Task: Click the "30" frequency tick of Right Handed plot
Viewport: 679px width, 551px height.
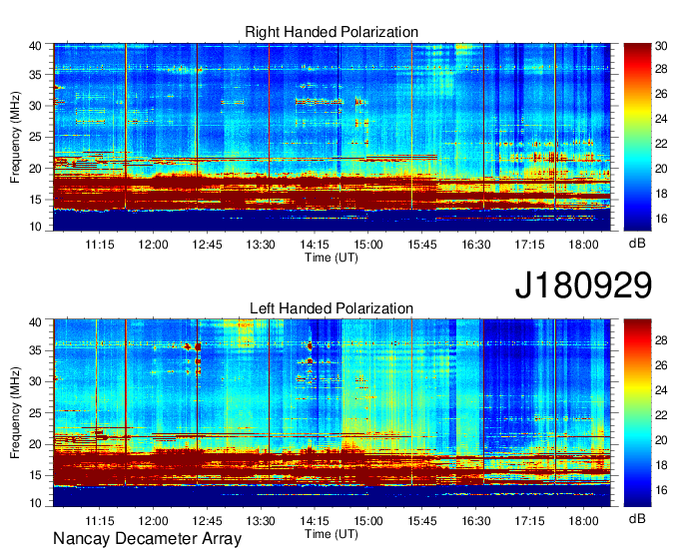Action: pyautogui.click(x=35, y=106)
